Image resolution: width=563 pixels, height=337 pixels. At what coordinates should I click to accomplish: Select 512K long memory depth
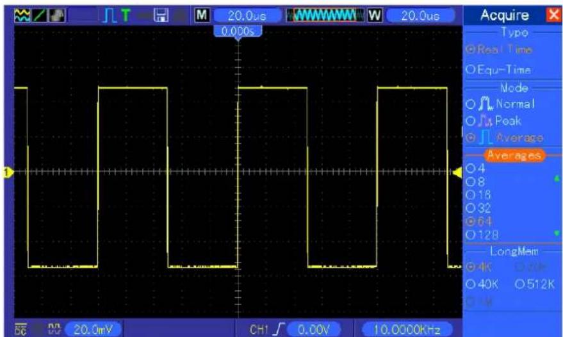(x=535, y=284)
